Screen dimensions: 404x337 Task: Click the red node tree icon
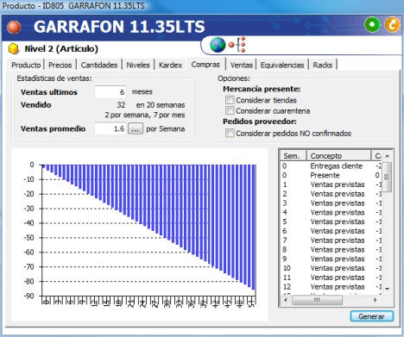pyautogui.click(x=237, y=45)
